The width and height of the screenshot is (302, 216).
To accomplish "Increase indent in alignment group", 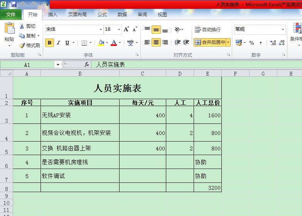I will point(186,42).
